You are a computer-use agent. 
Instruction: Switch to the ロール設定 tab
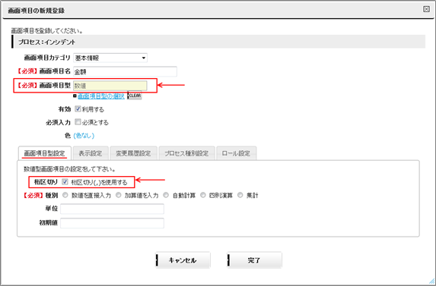[x=236, y=153]
